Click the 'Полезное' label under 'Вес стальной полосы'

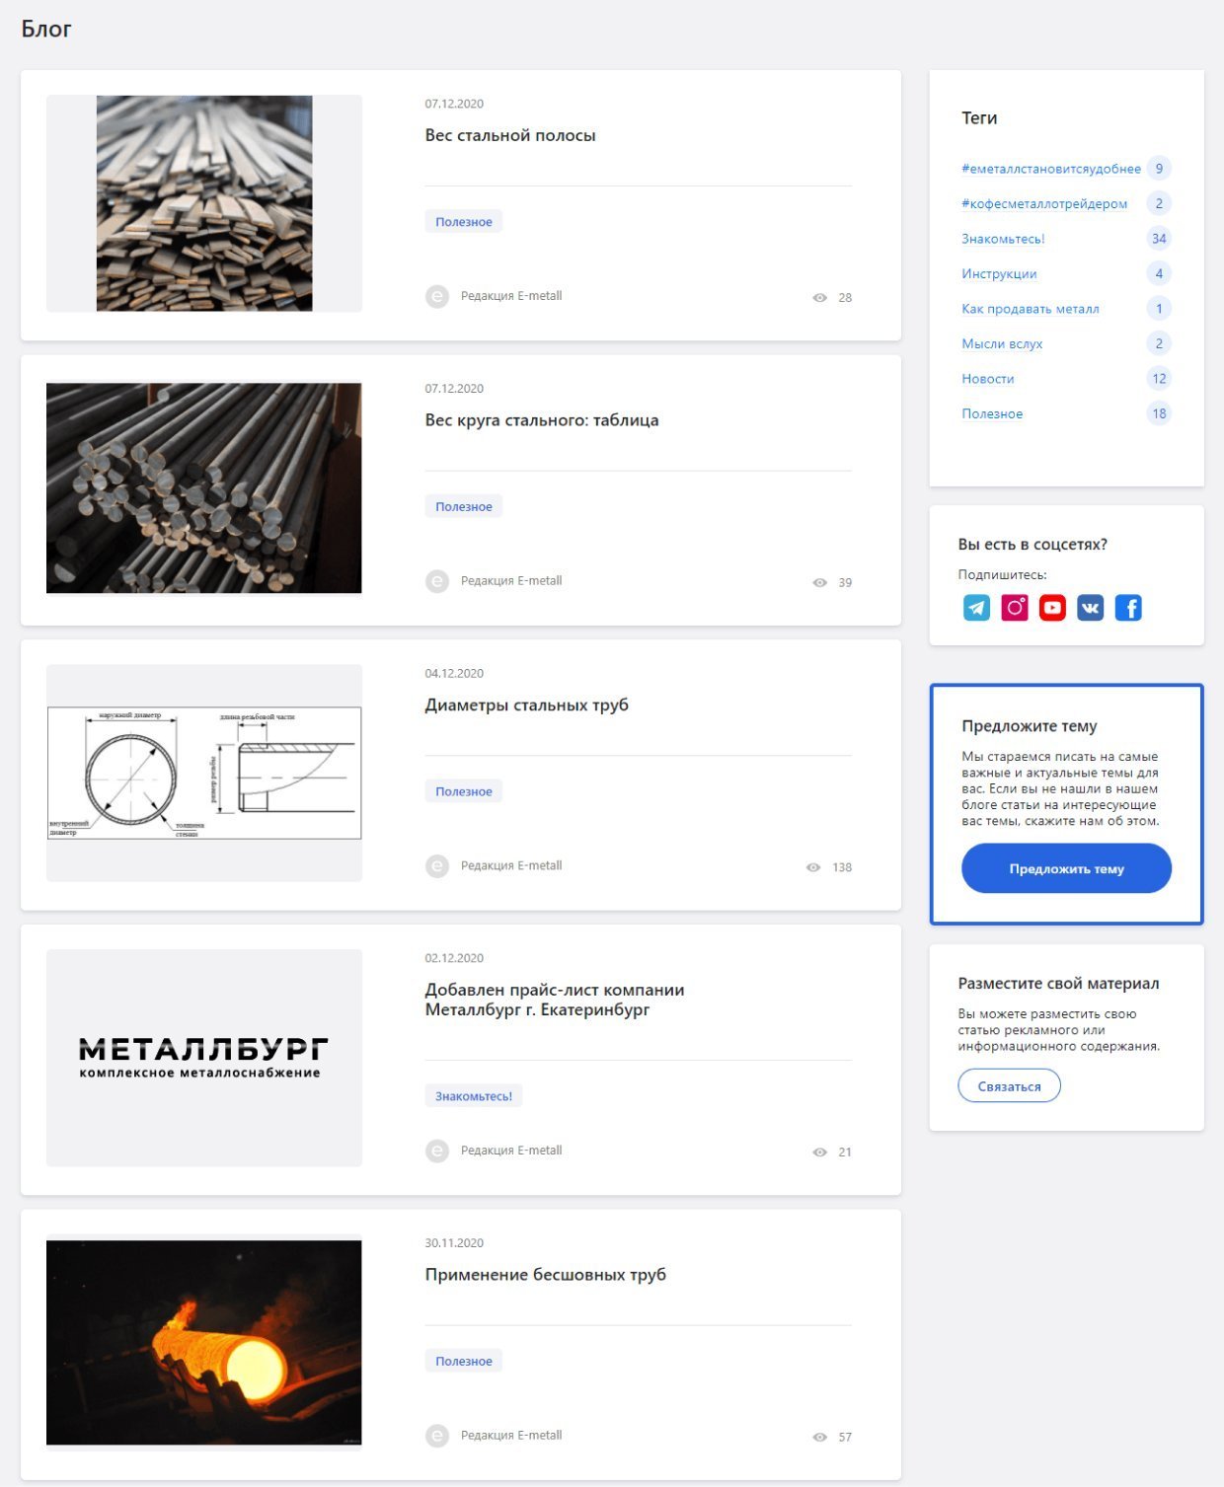(464, 222)
